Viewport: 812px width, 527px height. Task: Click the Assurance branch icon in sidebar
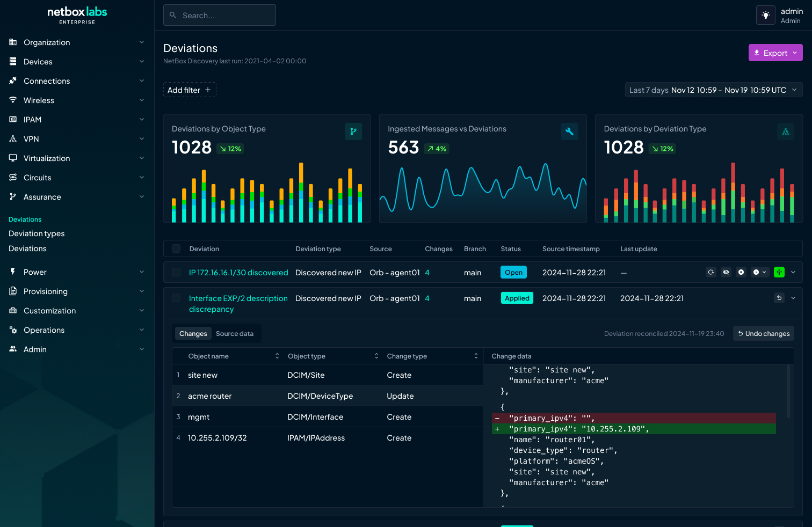point(13,197)
